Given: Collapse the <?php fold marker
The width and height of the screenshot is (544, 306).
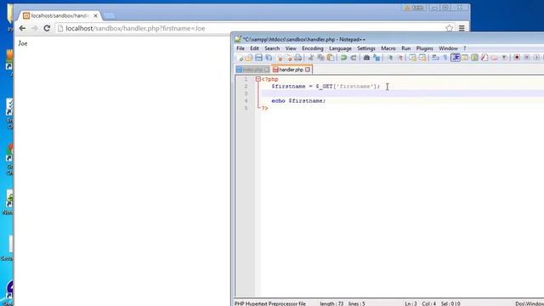Looking at the screenshot, I should [258, 79].
